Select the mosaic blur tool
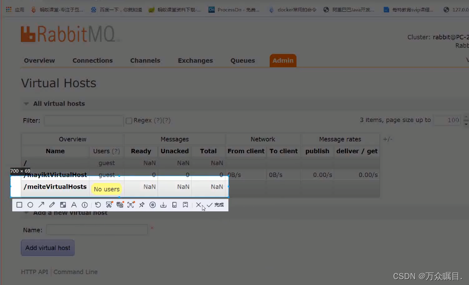Image resolution: width=469 pixels, height=285 pixels. pos(63,205)
